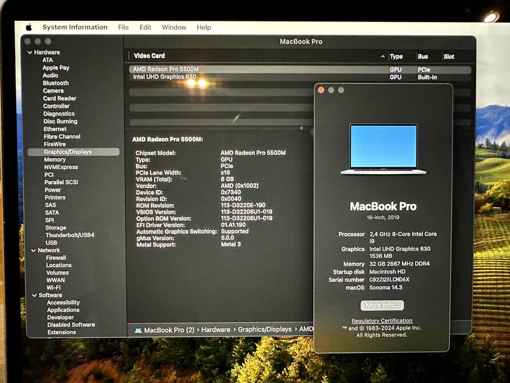This screenshot has height=383, width=510.
Task: Open the System Information menu
Action: click(x=75, y=27)
